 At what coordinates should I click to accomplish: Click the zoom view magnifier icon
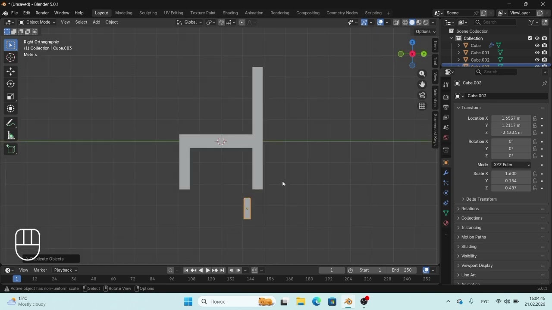pyautogui.click(x=422, y=74)
